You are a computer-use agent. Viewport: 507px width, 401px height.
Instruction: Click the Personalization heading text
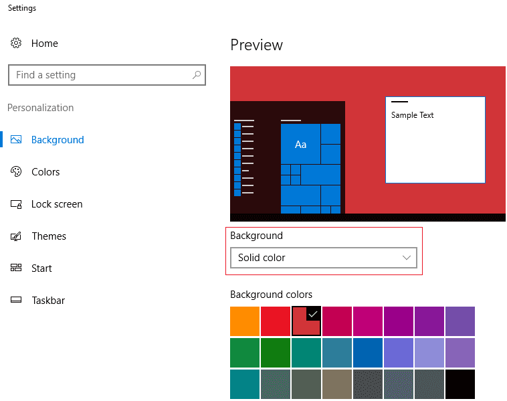[40, 108]
